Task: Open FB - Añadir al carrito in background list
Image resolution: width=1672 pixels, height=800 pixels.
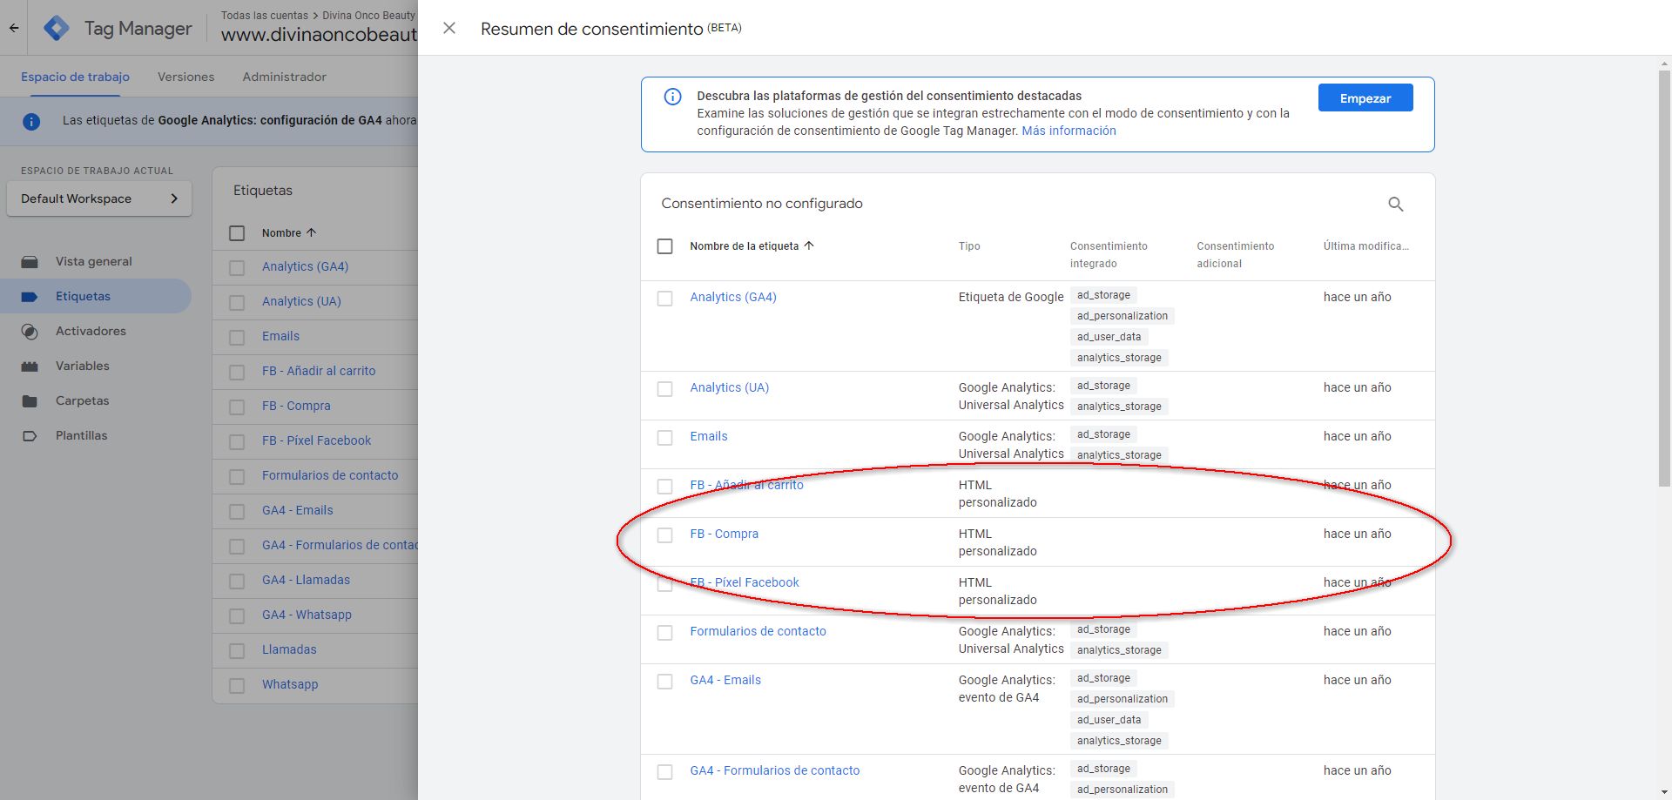Action: click(319, 371)
